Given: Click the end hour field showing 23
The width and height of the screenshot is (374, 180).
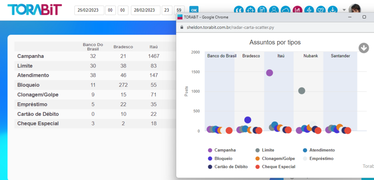Looking at the screenshot, I should [x=167, y=10].
